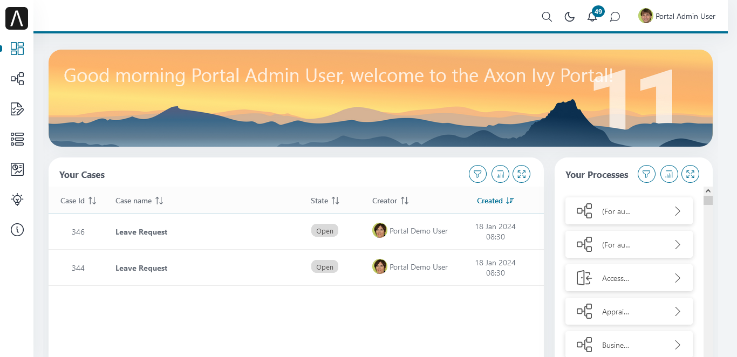Toggle dark mode with the moon icon
Viewport: 737px width, 357px height.
pos(569,17)
